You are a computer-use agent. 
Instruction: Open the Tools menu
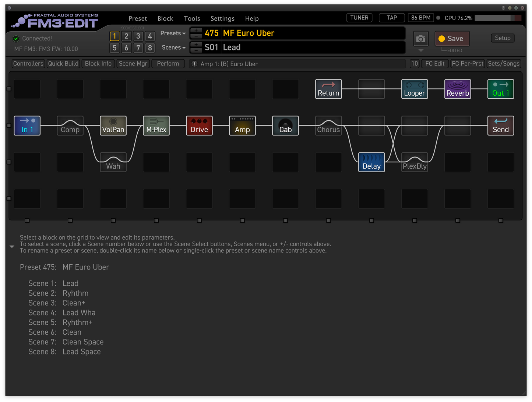click(192, 18)
